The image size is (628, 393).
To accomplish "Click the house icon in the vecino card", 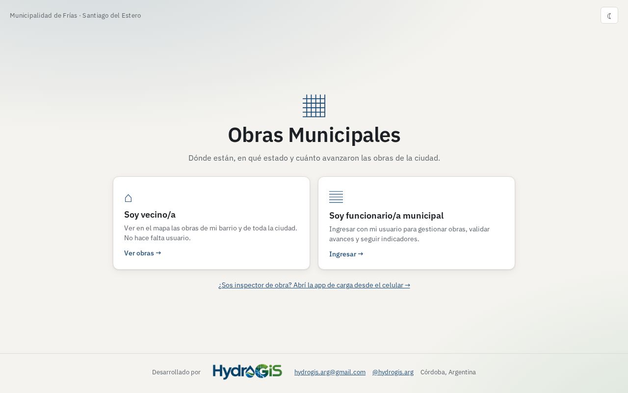I will [x=128, y=198].
